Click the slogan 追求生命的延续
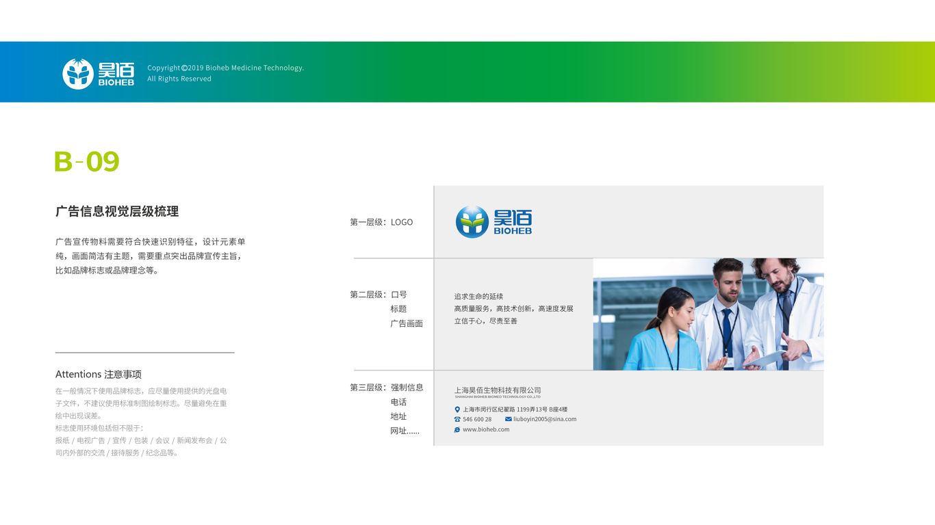935x525 pixels. (x=478, y=296)
